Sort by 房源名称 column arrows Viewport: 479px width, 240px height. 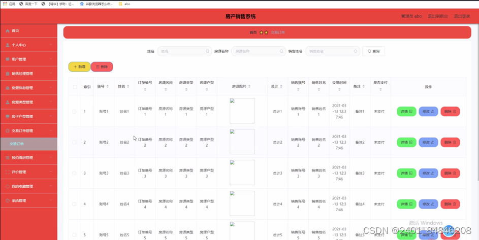pos(166,89)
